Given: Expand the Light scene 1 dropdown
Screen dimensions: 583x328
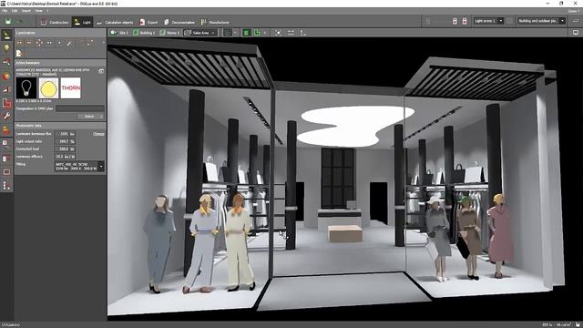Looking at the screenshot, I should pos(501,21).
